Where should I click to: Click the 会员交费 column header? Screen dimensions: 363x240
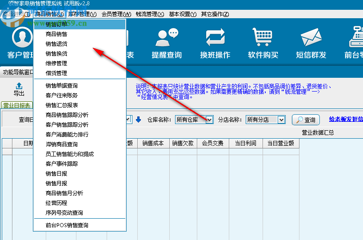click(213, 143)
